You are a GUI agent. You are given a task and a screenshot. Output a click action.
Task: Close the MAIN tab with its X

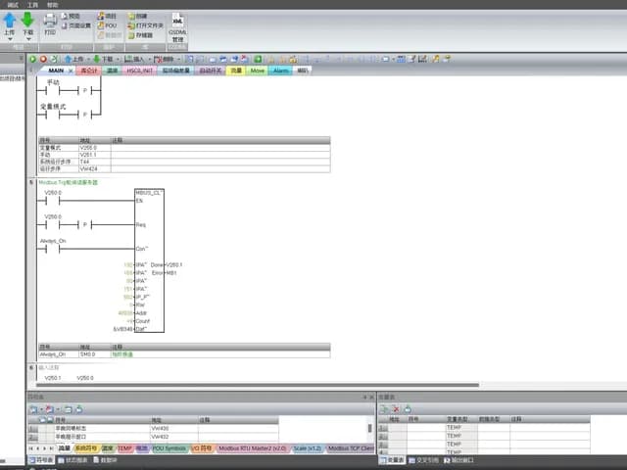(x=71, y=70)
